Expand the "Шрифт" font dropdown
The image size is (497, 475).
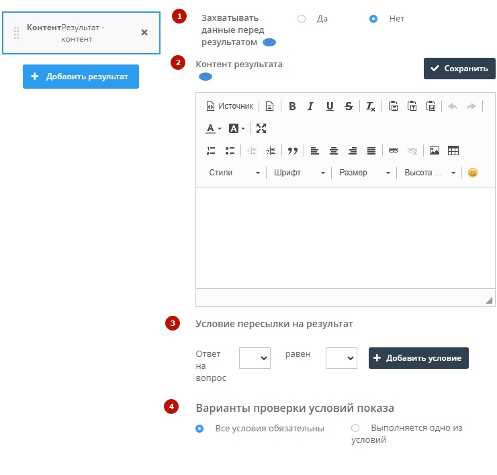(299, 173)
